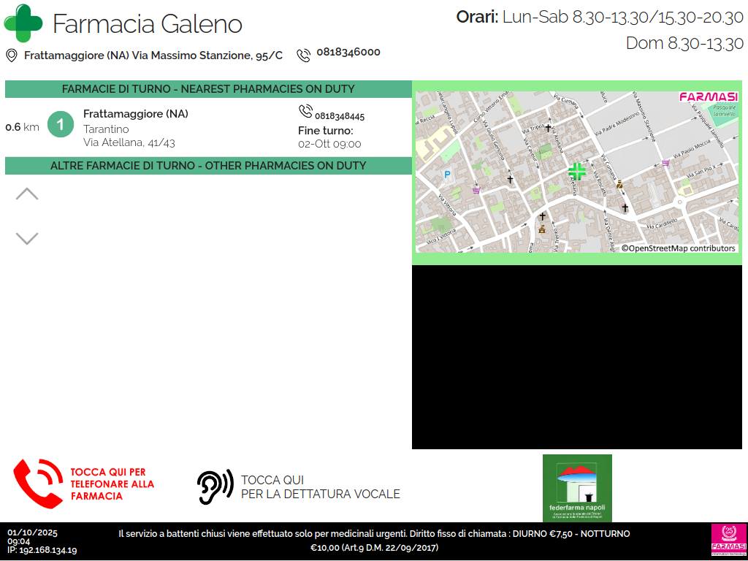This screenshot has width=748, height=561.
Task: Open the OpenStreetMap contributors link
Action: (x=678, y=248)
